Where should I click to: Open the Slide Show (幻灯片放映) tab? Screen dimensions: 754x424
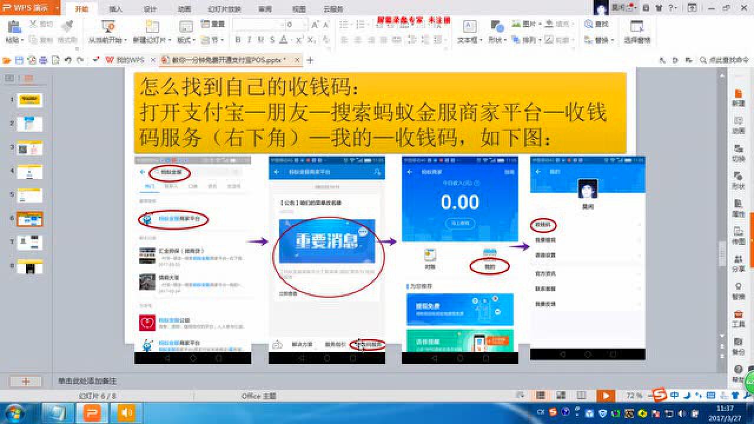(x=224, y=9)
